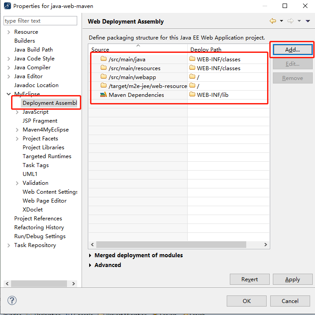
Task: Expand the Advanced section
Action: [x=91, y=265]
